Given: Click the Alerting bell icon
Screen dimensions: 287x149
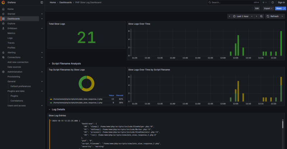Looking at the screenshot, I should click(x=3, y=52).
